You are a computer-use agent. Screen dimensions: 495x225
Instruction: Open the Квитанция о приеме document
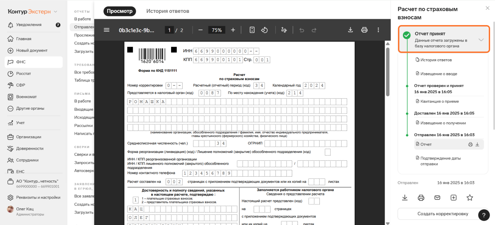[x=437, y=101]
